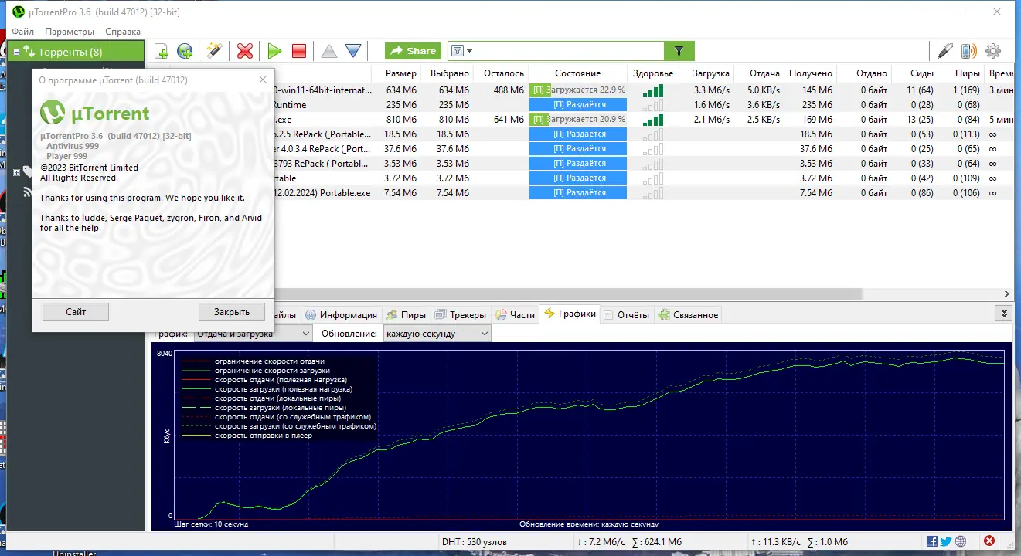Open the График type dropdown (Отдача и загрузка)
This screenshot has width=1021, height=556.
[x=252, y=334]
